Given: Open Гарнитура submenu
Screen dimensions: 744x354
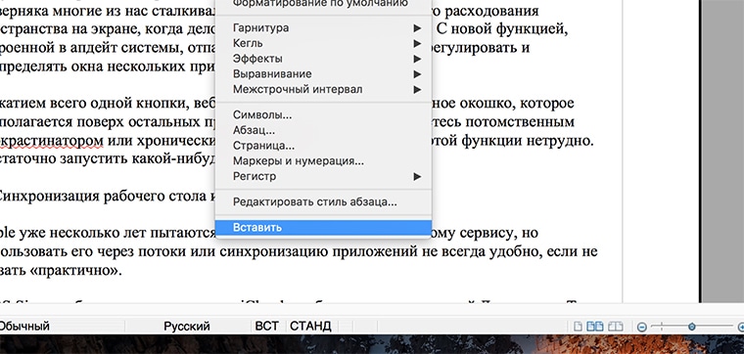Looking at the screenshot, I should 323,28.
